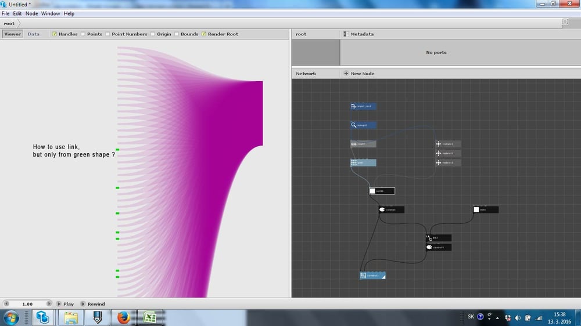
Task: Open the Node menu
Action: [31, 13]
